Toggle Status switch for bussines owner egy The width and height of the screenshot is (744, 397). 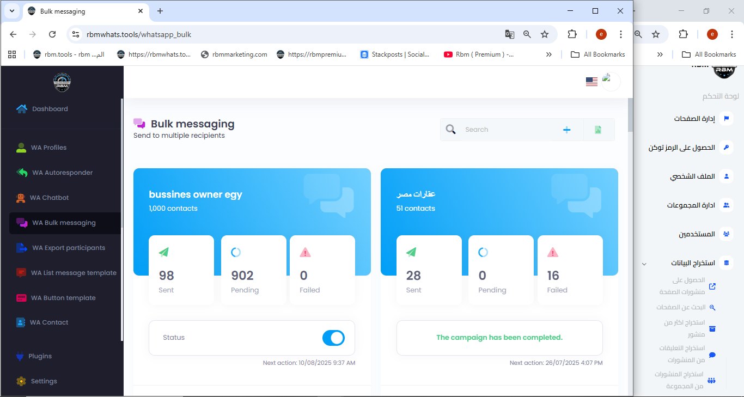point(333,338)
